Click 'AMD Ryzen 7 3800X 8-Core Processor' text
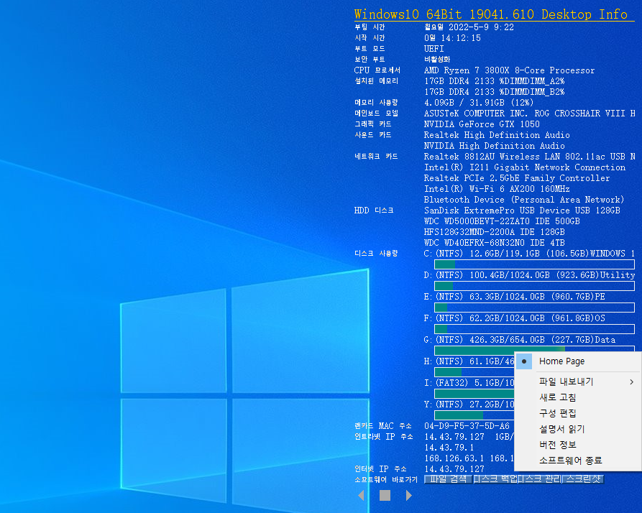This screenshot has height=513, width=642. click(509, 70)
